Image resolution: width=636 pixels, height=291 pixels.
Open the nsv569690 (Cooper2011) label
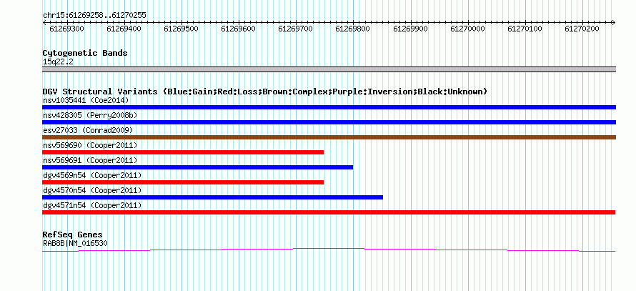(x=90, y=145)
